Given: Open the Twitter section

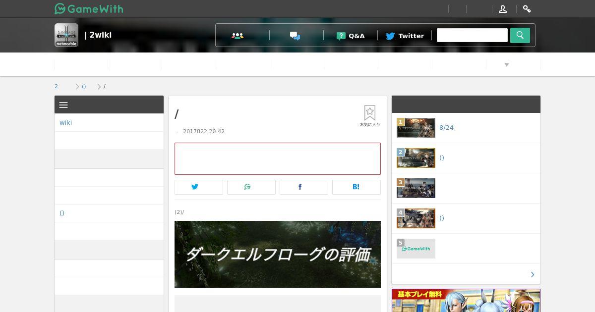Looking at the screenshot, I should pos(405,36).
